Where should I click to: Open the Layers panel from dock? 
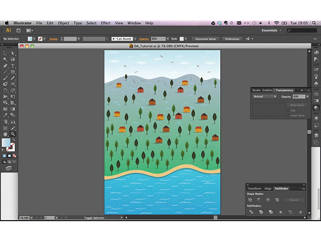click(x=316, y=136)
